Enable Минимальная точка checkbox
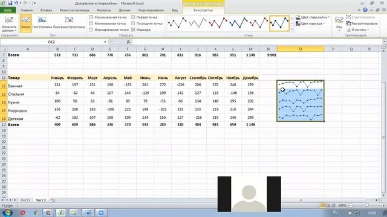 tap(91, 24)
